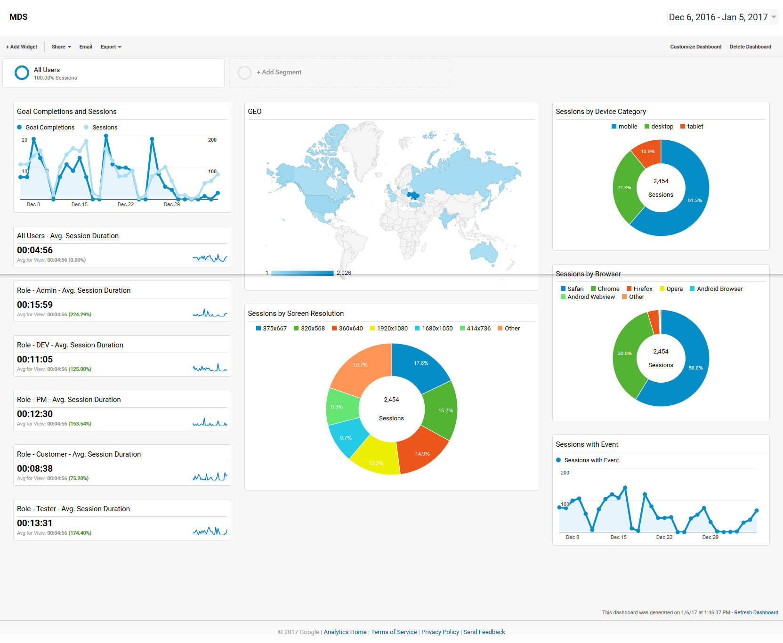Click the desktop legend swatch
Viewport: 783px width, 643px height.
pos(647,126)
